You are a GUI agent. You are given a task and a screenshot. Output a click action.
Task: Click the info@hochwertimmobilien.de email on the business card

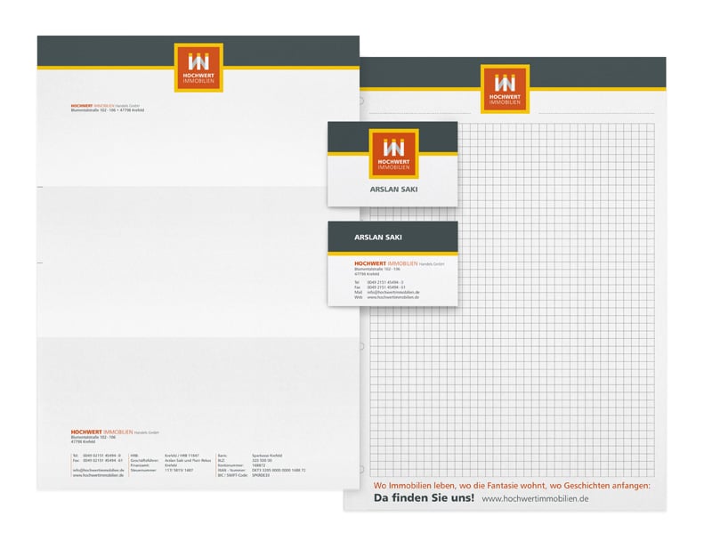pyautogui.click(x=393, y=292)
